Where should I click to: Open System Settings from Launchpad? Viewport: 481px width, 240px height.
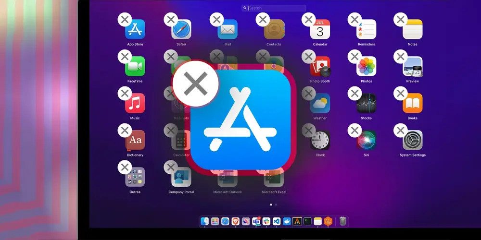pos(413,140)
